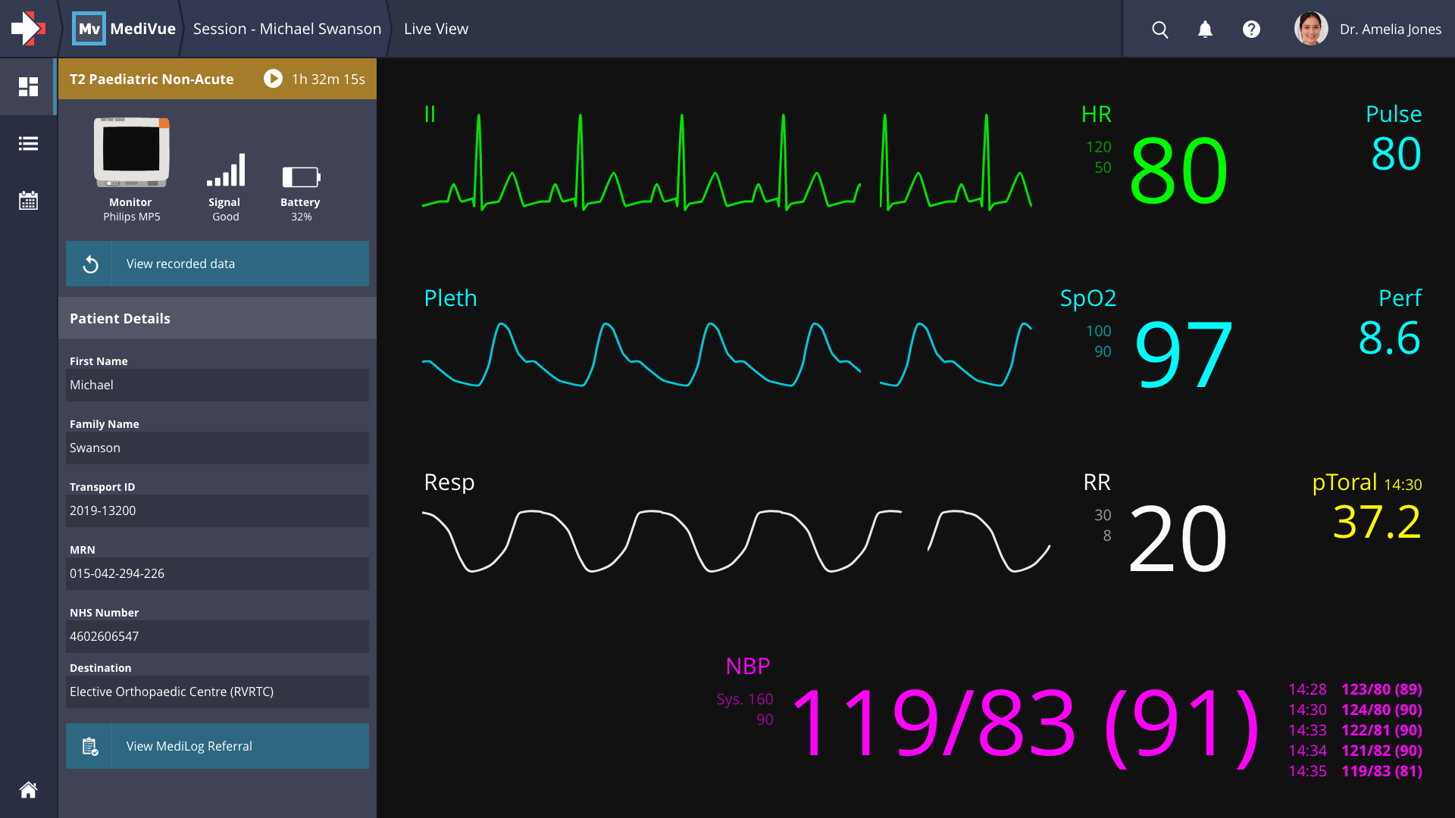Click the Destination field

(x=217, y=692)
